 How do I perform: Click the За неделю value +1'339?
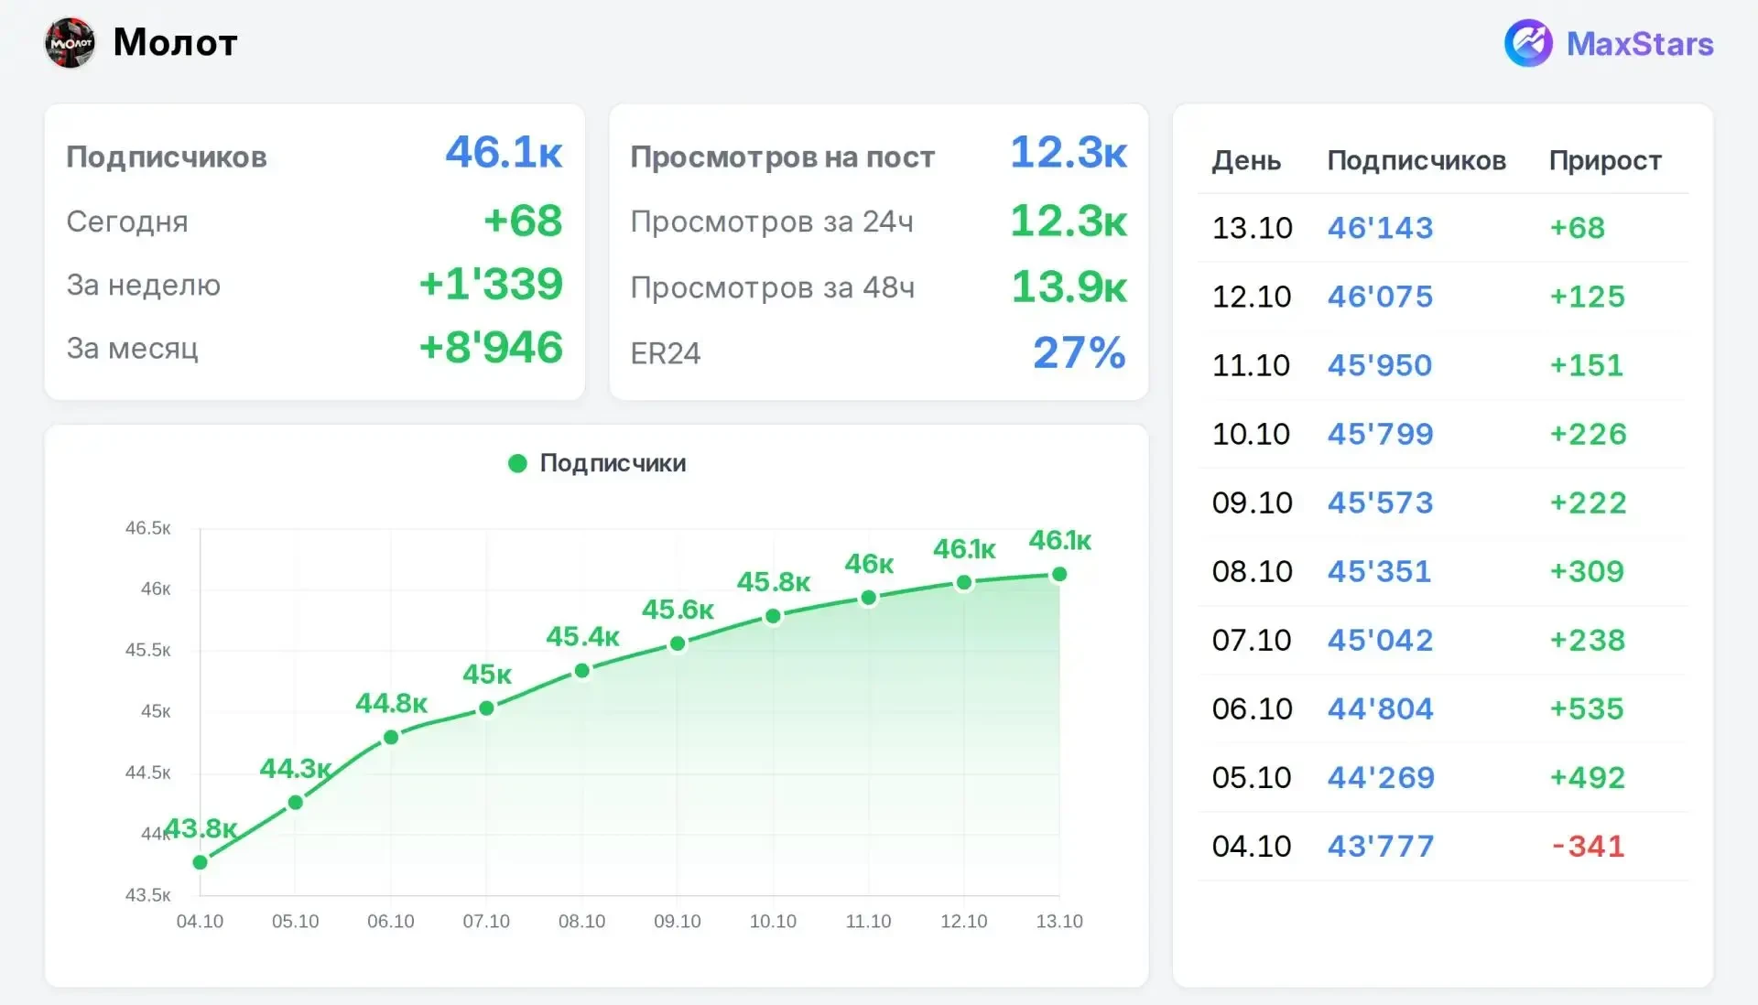[490, 284]
